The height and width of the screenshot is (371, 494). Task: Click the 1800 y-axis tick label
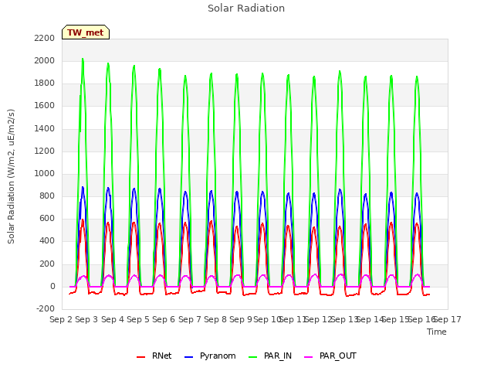(x=45, y=83)
